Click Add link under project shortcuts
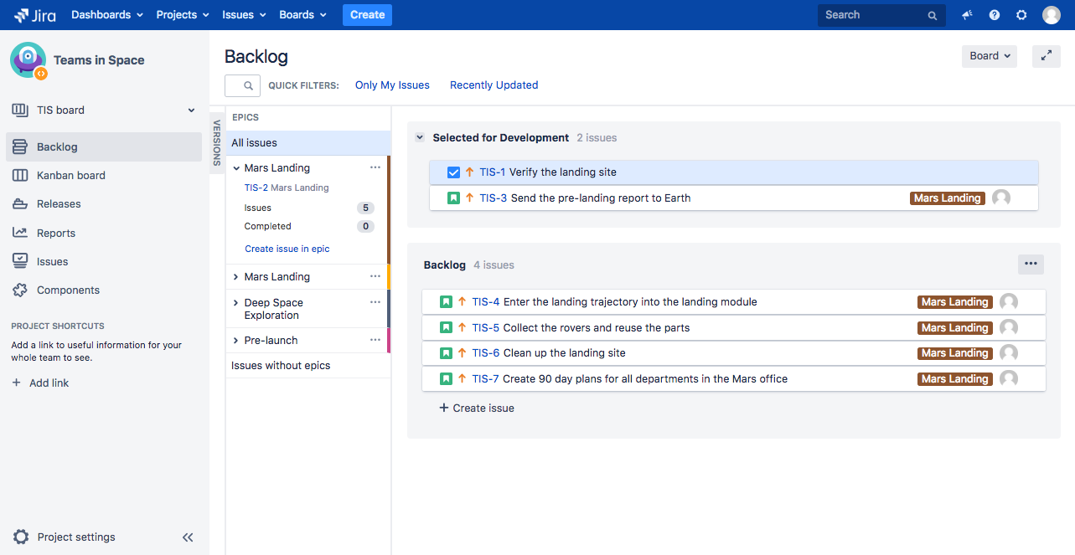1075x555 pixels. pos(40,383)
